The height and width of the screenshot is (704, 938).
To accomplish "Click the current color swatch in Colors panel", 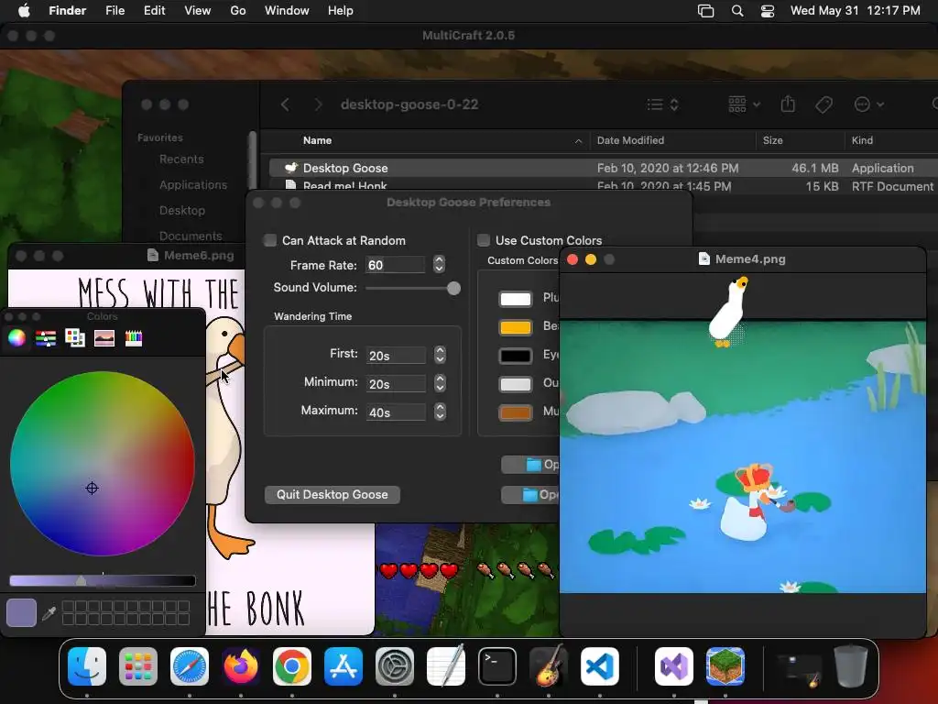I will 21,613.
